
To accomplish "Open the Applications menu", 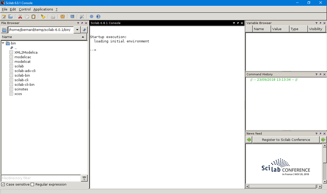I will (43, 9).
